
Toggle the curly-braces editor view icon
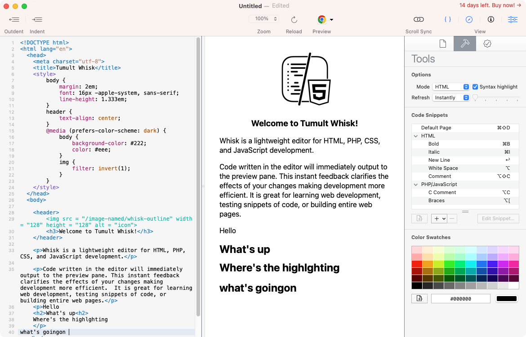pos(447,19)
